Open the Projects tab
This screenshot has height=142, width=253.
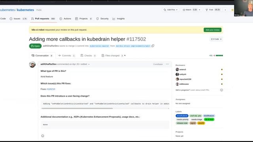pyautogui.click(x=83, y=19)
